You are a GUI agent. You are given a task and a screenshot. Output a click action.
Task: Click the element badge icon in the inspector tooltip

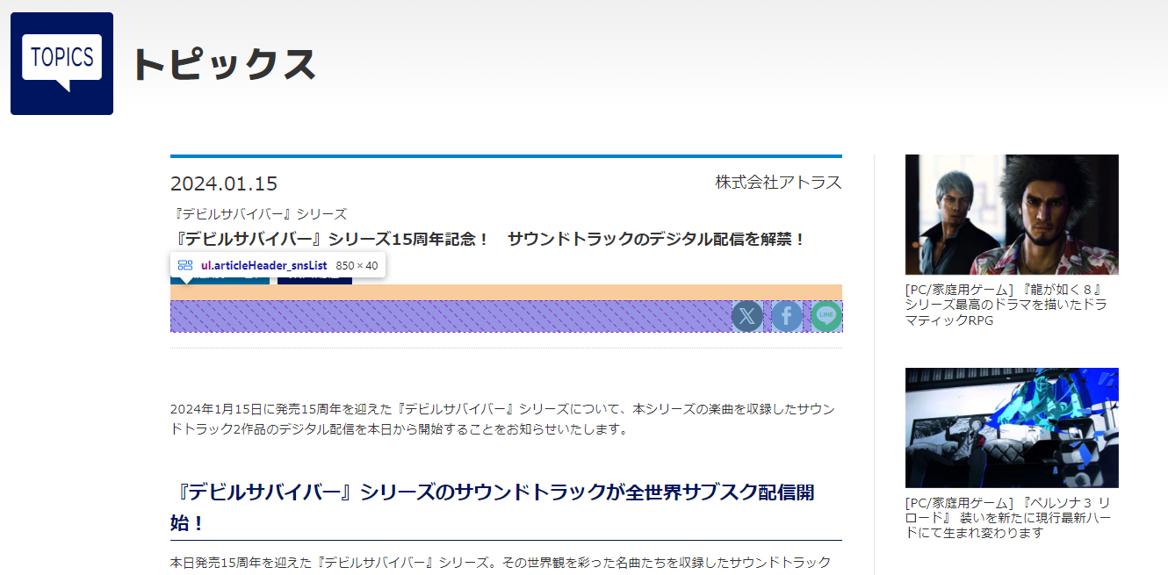point(185,264)
